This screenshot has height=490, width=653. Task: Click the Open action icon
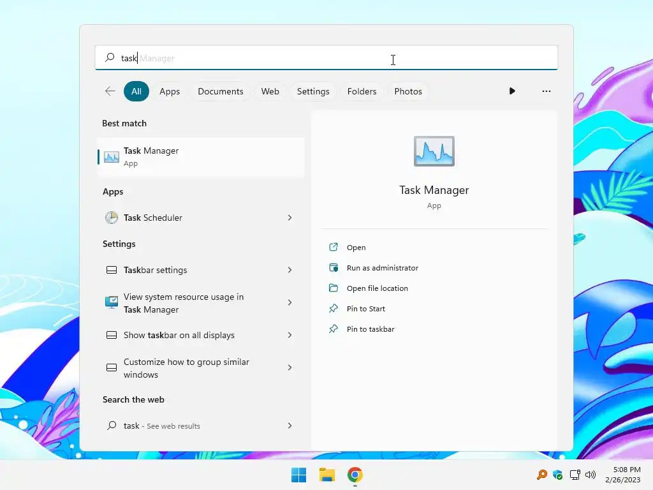(334, 247)
